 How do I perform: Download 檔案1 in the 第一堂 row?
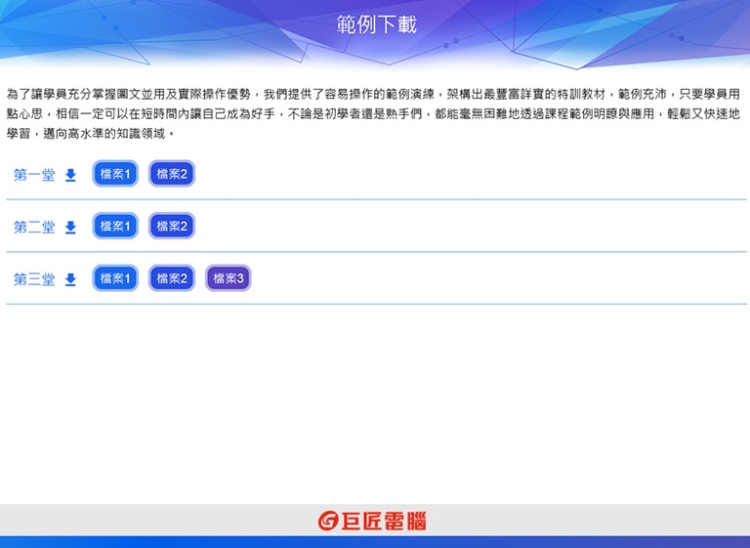(x=115, y=174)
